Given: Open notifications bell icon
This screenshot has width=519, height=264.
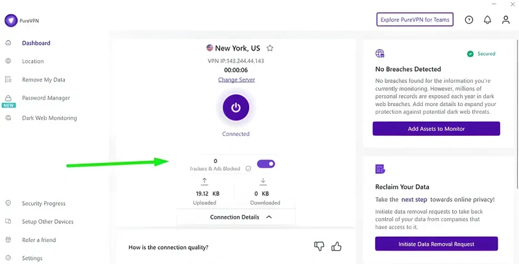Looking at the screenshot, I should [x=487, y=20].
